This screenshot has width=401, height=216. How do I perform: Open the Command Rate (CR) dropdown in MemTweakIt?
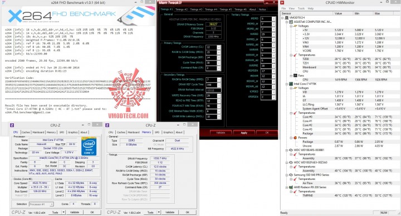(219, 68)
